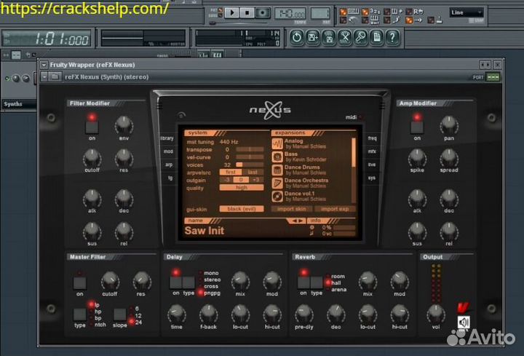Toggle the Master Filter on button
524x356 pixels.
pyautogui.click(x=79, y=283)
